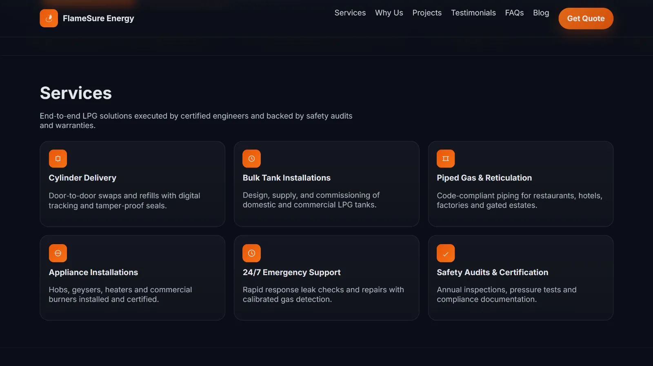
Task: Jump to FAQs from the navbar
Action: 514,13
